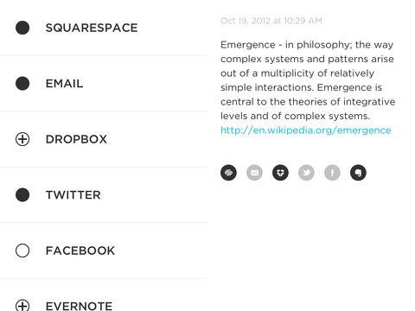415x311 pixels.
Task: Tap the Oct 19, 2012 timestamp
Action: point(271,21)
